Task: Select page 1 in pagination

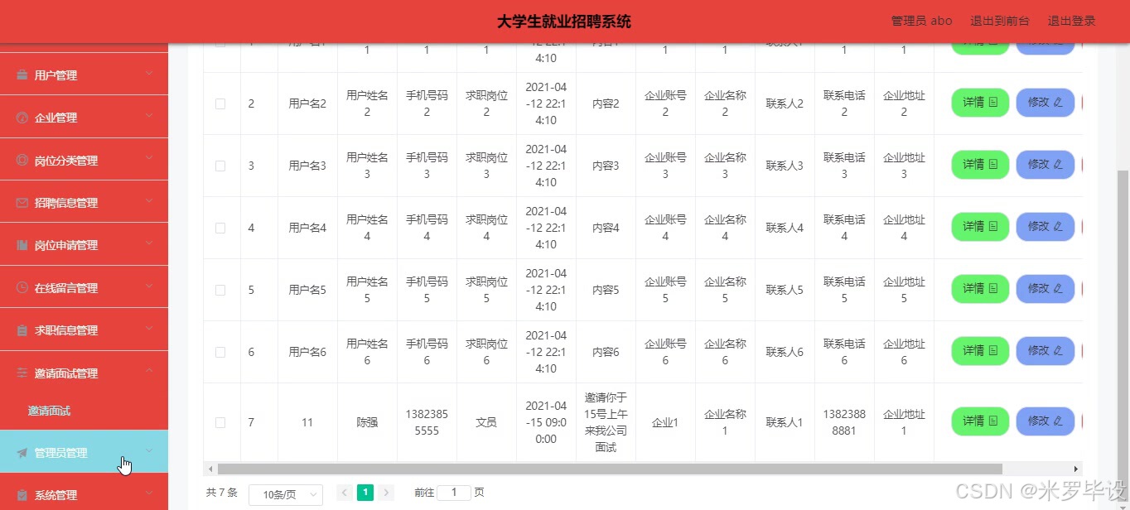Action: click(x=365, y=493)
